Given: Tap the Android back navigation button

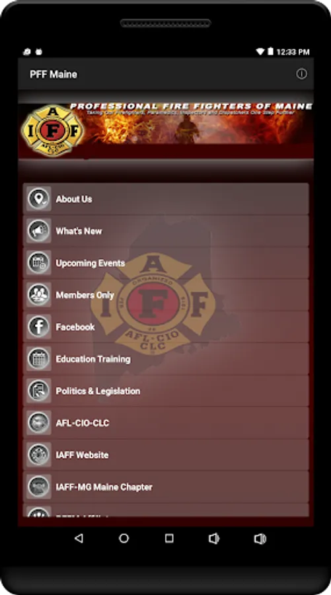Looking at the screenshot, I should coord(79,538).
